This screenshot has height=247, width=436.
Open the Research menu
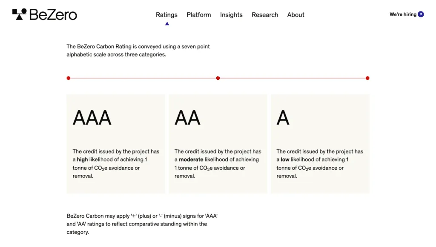point(265,15)
